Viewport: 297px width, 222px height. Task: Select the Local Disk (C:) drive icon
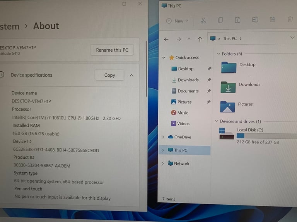click(226, 134)
